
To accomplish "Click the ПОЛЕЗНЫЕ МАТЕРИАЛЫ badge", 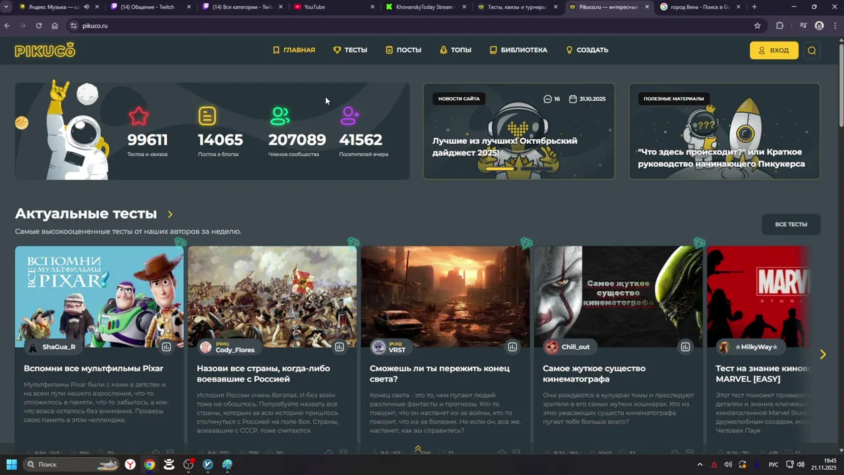I will 674,99.
